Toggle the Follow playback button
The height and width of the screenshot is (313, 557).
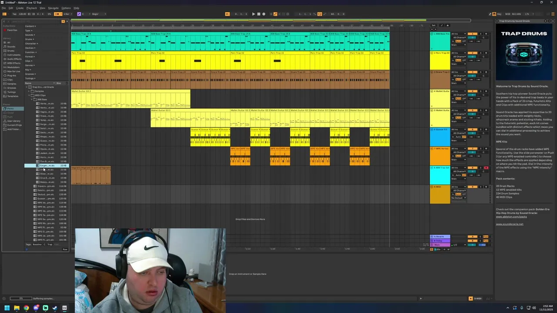(x=227, y=14)
